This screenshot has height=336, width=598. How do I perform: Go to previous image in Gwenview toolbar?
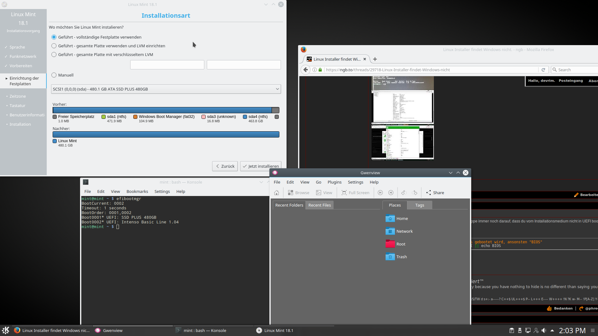click(380, 193)
